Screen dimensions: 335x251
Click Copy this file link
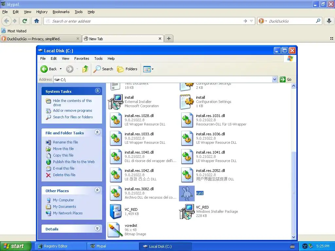coord(63,155)
